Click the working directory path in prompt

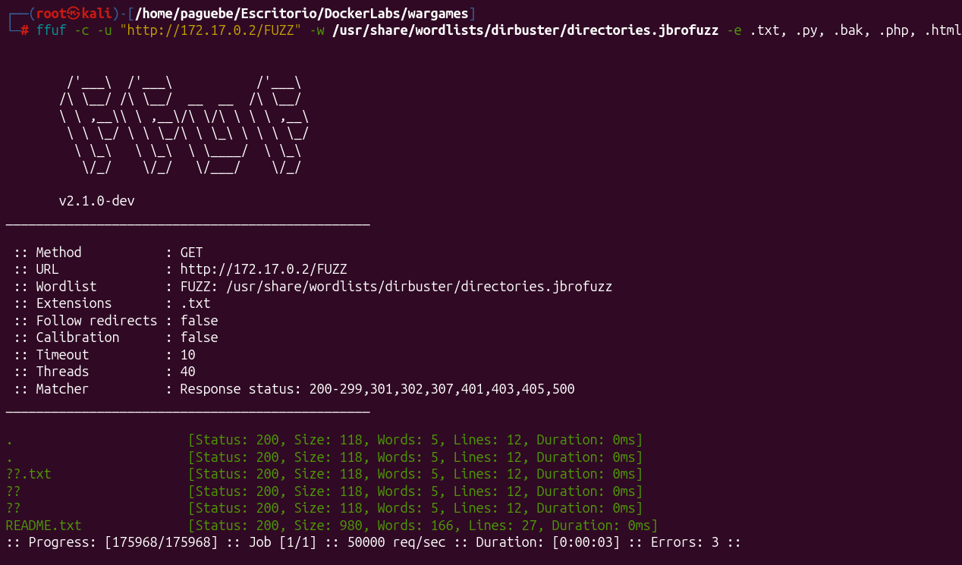click(x=302, y=13)
